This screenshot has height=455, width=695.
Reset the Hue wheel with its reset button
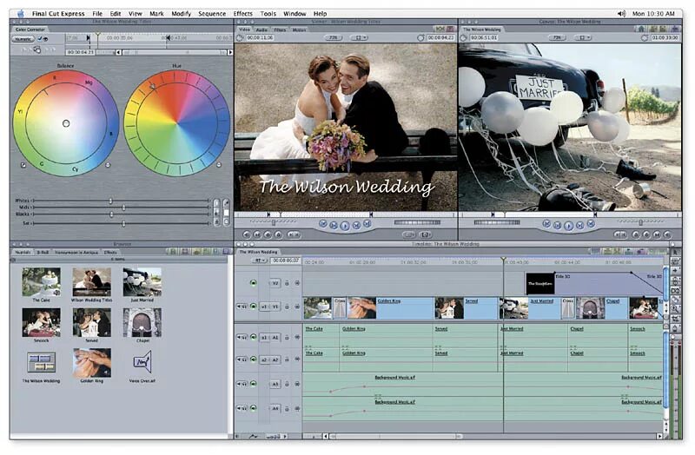coord(219,165)
